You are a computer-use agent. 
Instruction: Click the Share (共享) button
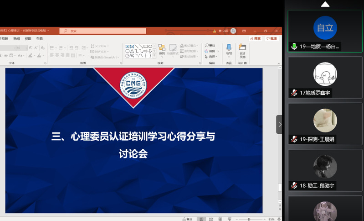click(x=256, y=39)
